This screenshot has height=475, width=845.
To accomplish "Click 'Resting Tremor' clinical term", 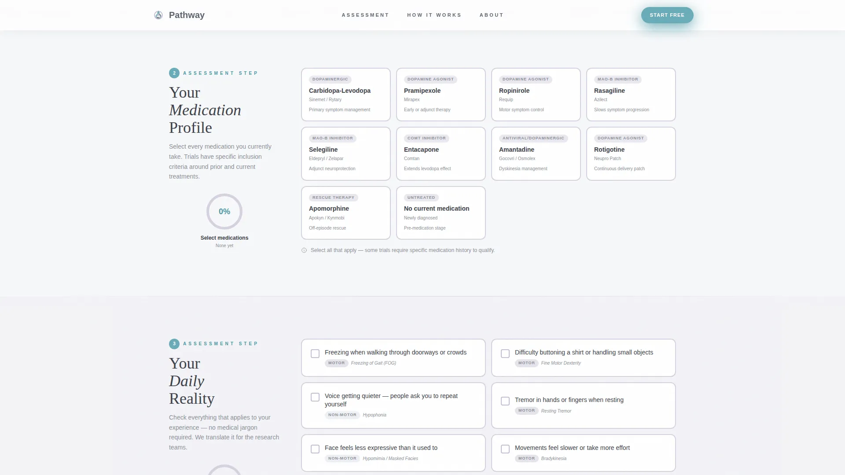I will pos(556,411).
